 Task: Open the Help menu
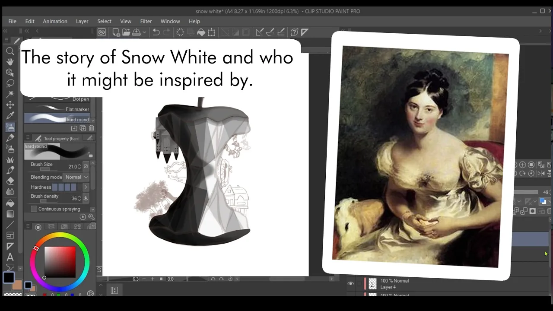pos(194,21)
